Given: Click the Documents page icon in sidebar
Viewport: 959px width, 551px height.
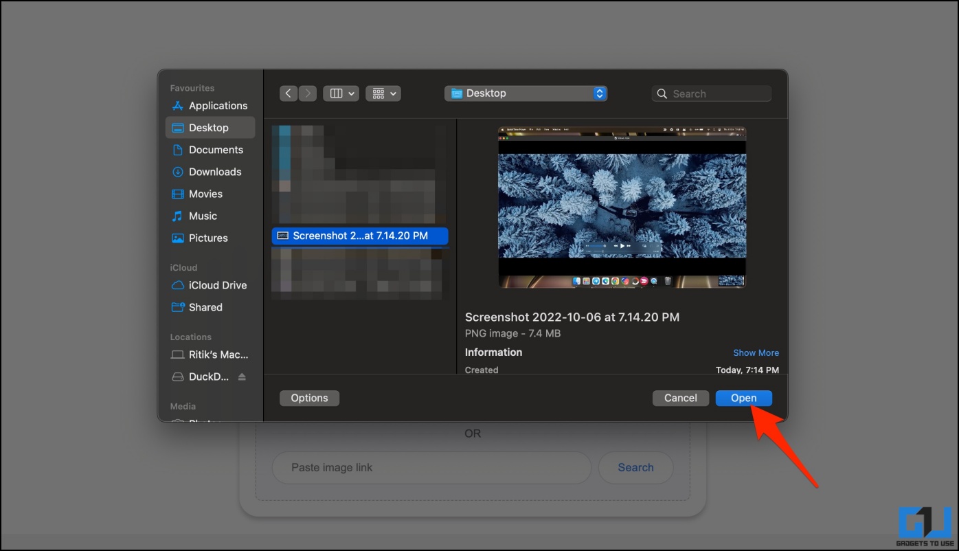Looking at the screenshot, I should coord(178,150).
